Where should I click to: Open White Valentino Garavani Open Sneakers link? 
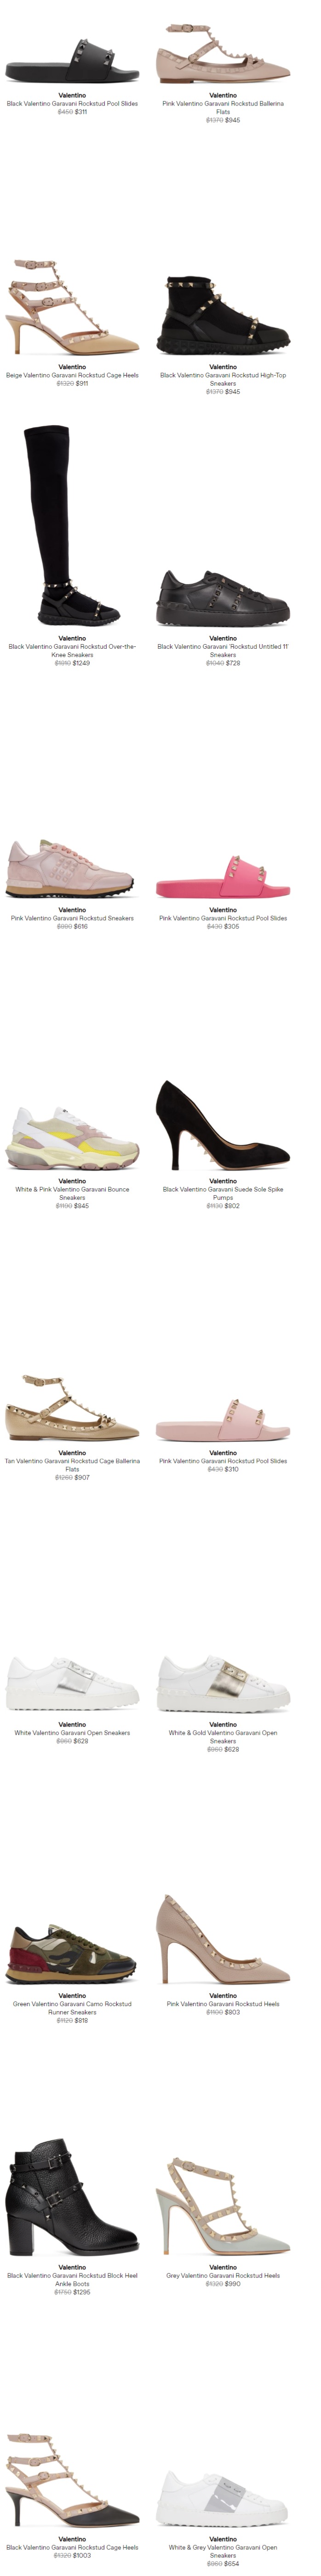point(72,1733)
